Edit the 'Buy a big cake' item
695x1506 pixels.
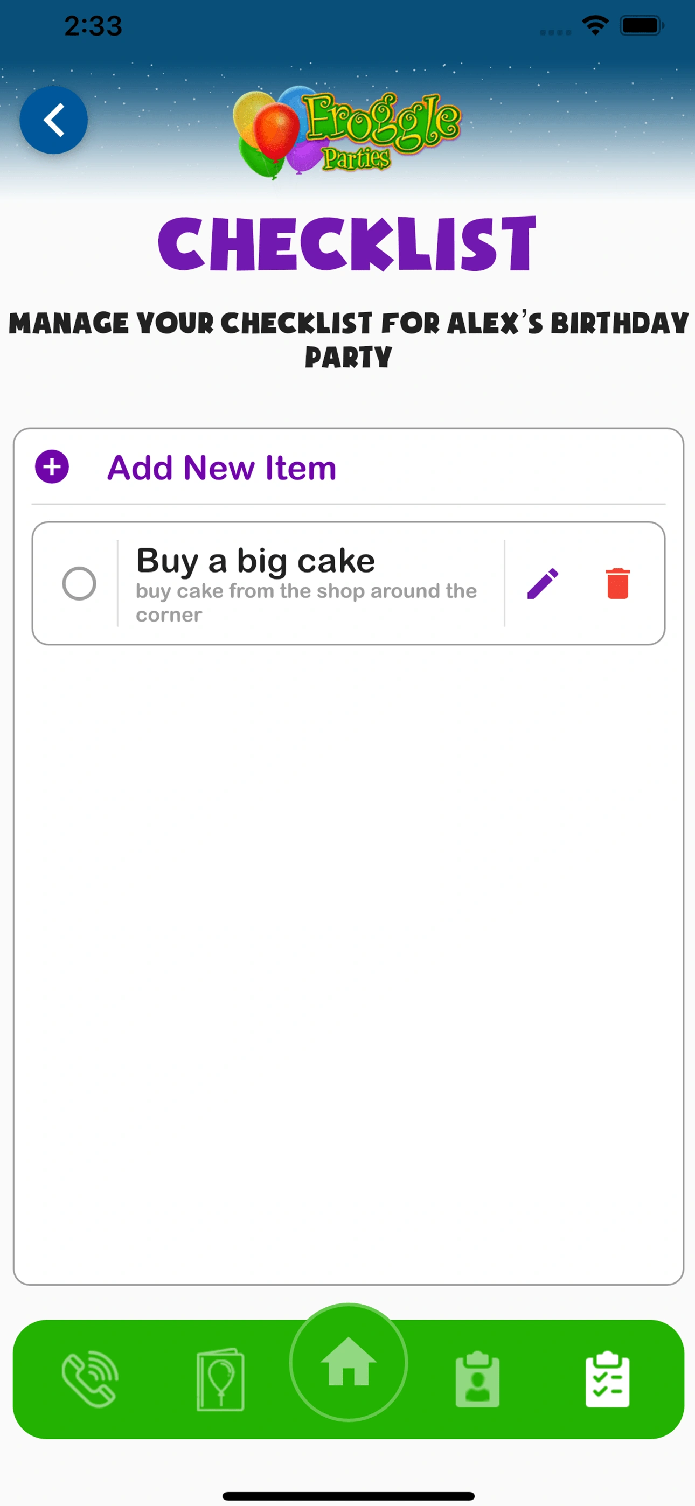543,583
